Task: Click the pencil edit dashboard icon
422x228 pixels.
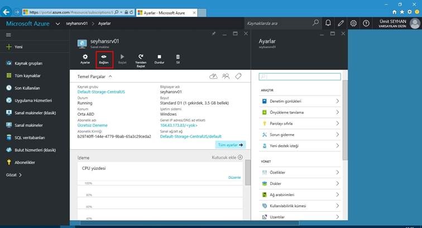Action: pos(341,23)
